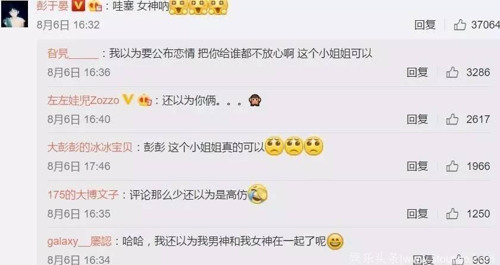
Task: Like the comment with 1250 likes
Action: (x=452, y=214)
